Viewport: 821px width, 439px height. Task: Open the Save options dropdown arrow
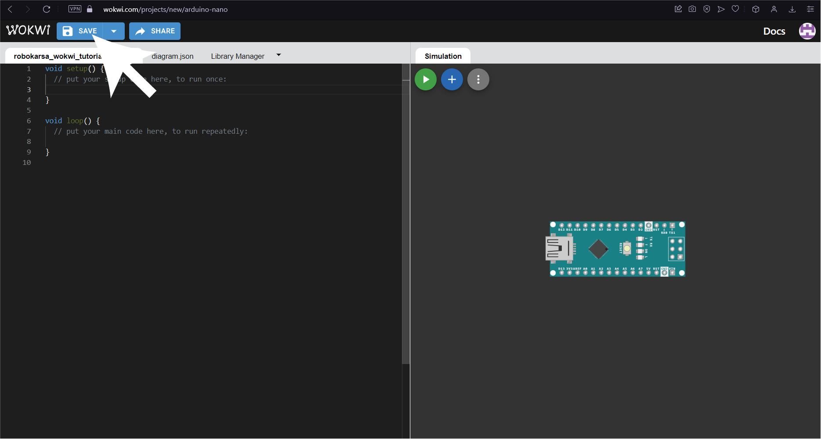click(x=114, y=31)
